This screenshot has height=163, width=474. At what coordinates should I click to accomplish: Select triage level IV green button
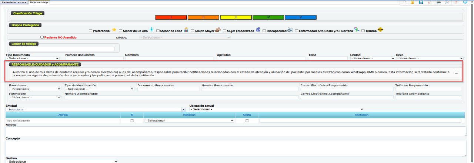point(268,17)
